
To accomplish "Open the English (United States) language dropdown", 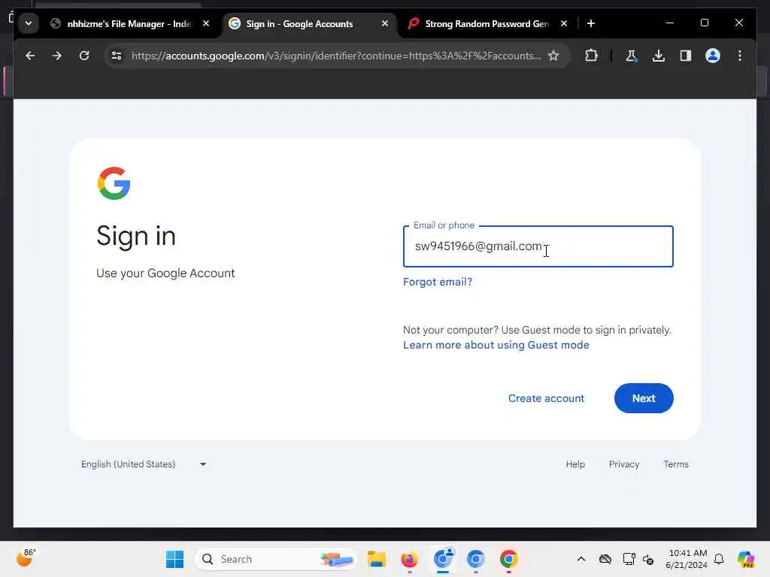I will 144,464.
